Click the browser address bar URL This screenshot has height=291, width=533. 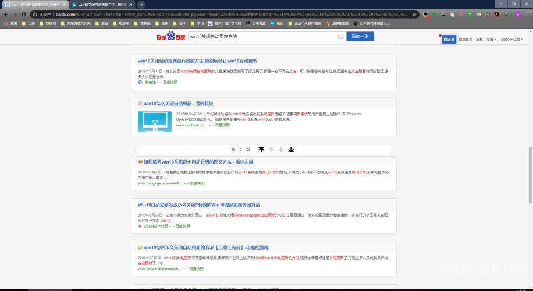click(231, 15)
